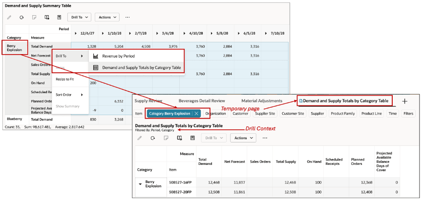Screen dimensions: 423x201
Task: Click the more options ellipsis beside upper Actions
Action: [x=127, y=17]
